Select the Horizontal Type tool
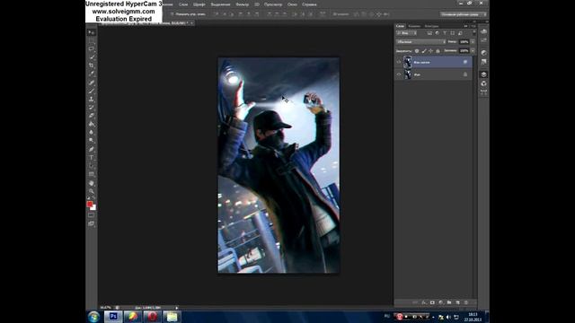The image size is (575, 323). (92, 158)
